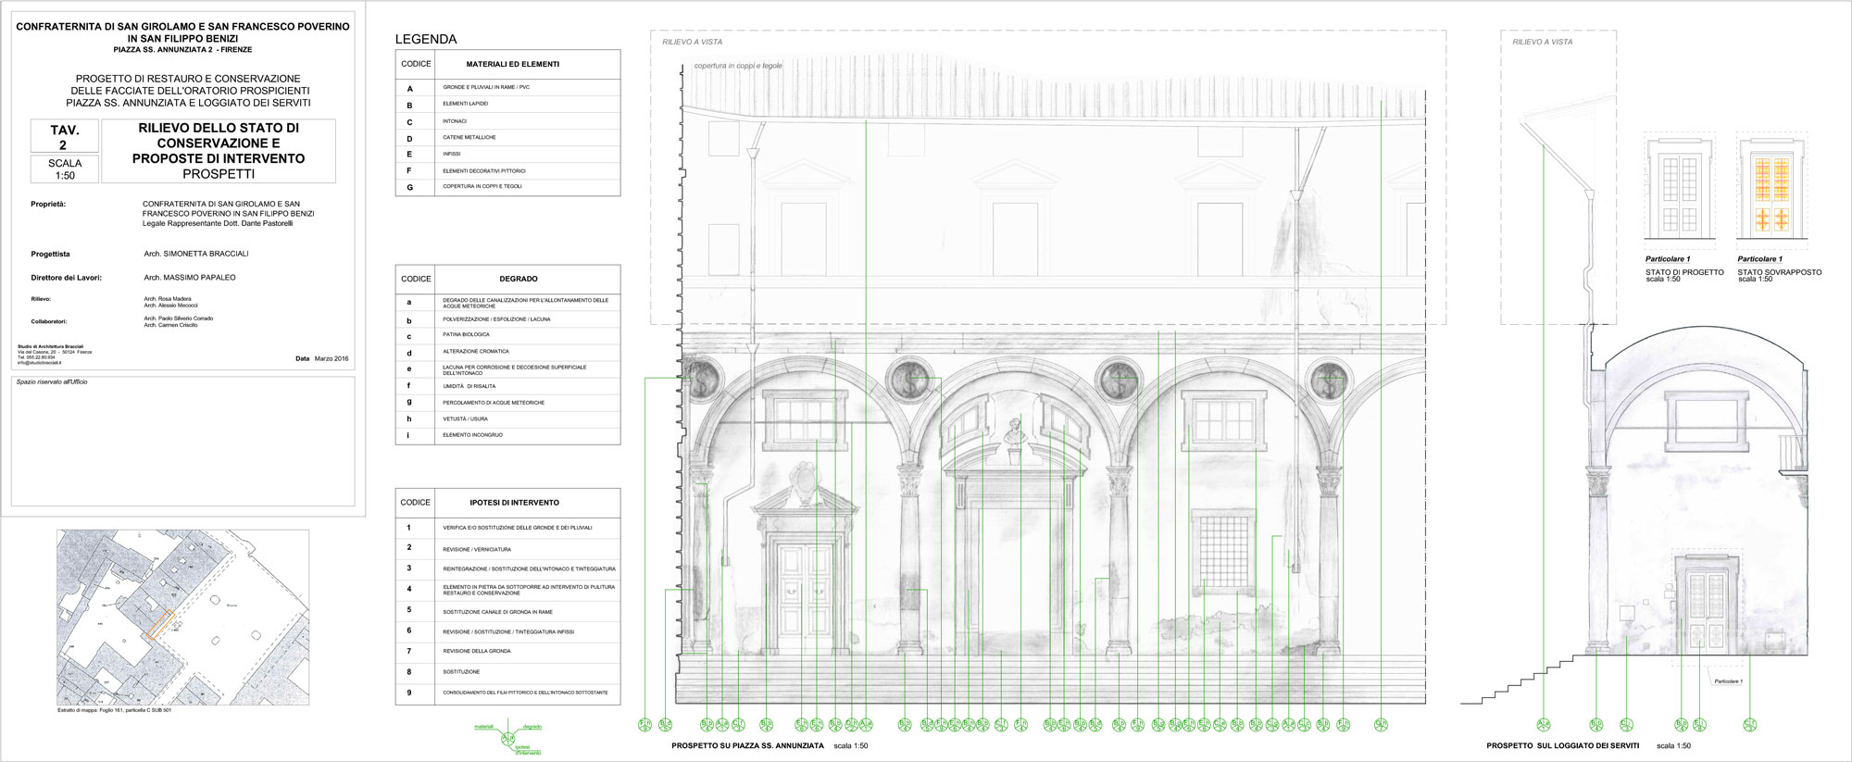Click the leftmost round medallion between the arches
Image resolution: width=1852 pixels, height=762 pixels.
[702, 380]
